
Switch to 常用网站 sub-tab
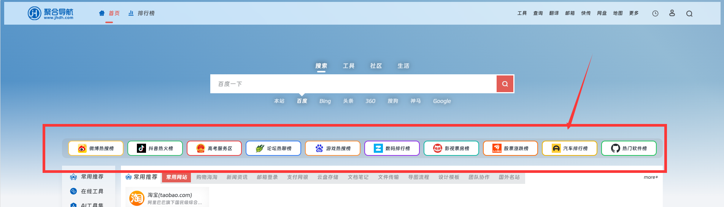tap(177, 177)
